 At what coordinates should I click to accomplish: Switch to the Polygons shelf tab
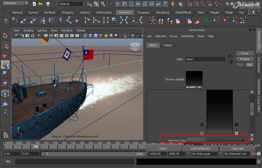(68, 12)
